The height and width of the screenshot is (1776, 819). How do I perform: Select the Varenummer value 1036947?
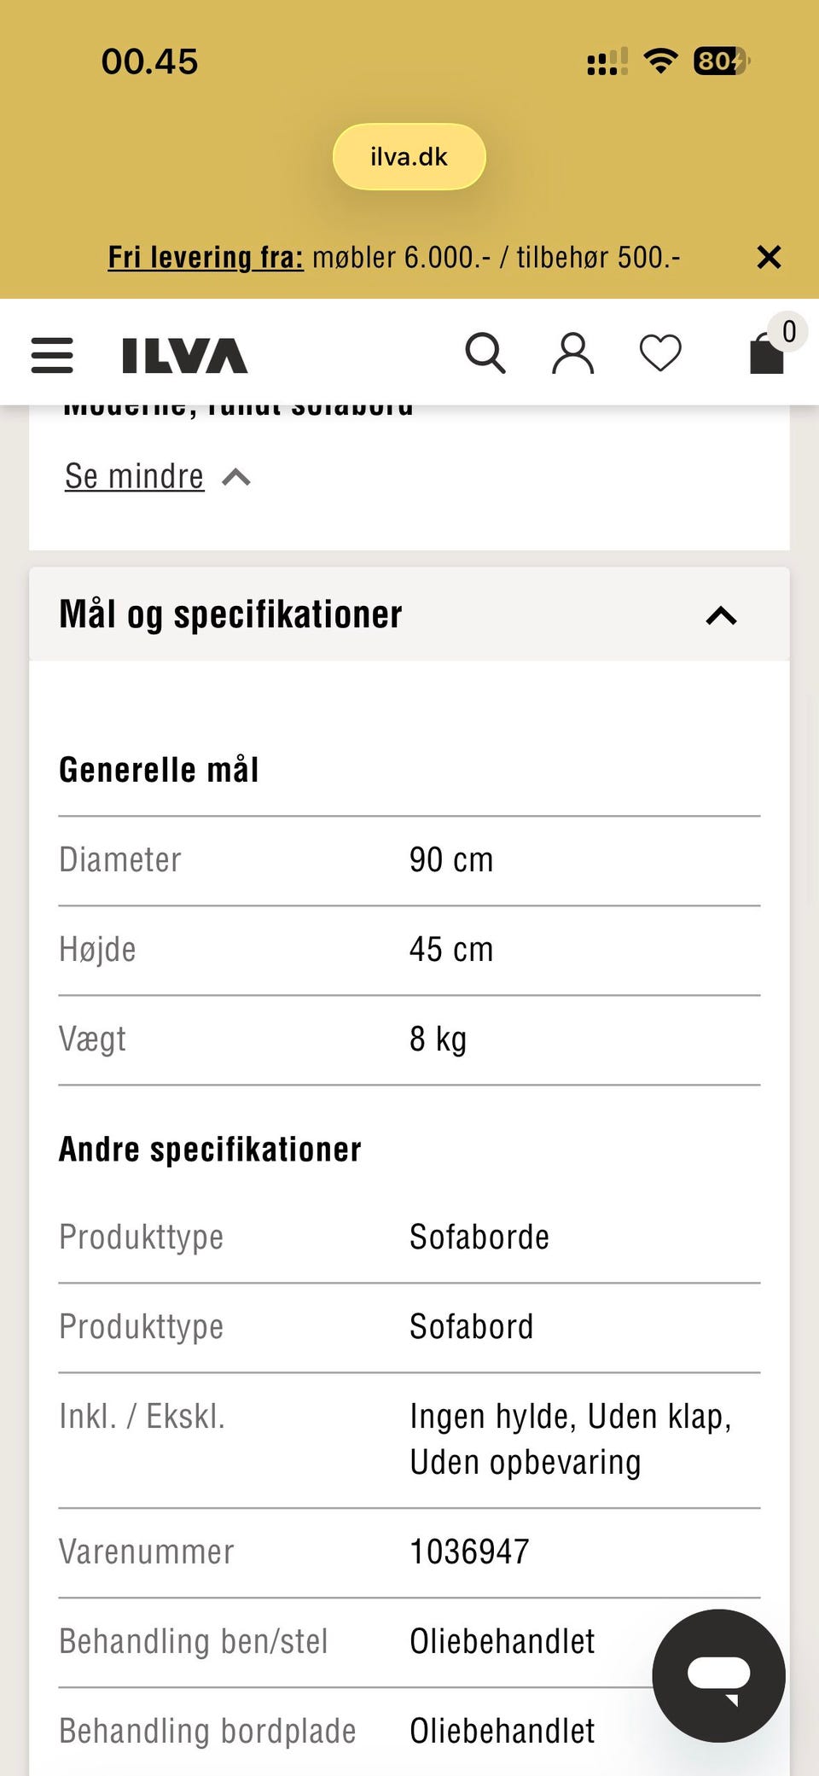(x=468, y=1552)
